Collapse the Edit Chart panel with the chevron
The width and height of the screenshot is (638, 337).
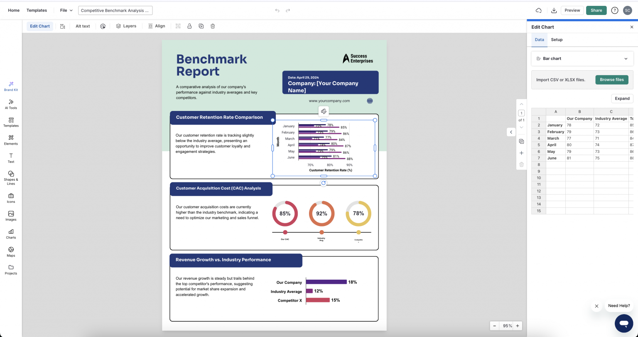pos(511,132)
